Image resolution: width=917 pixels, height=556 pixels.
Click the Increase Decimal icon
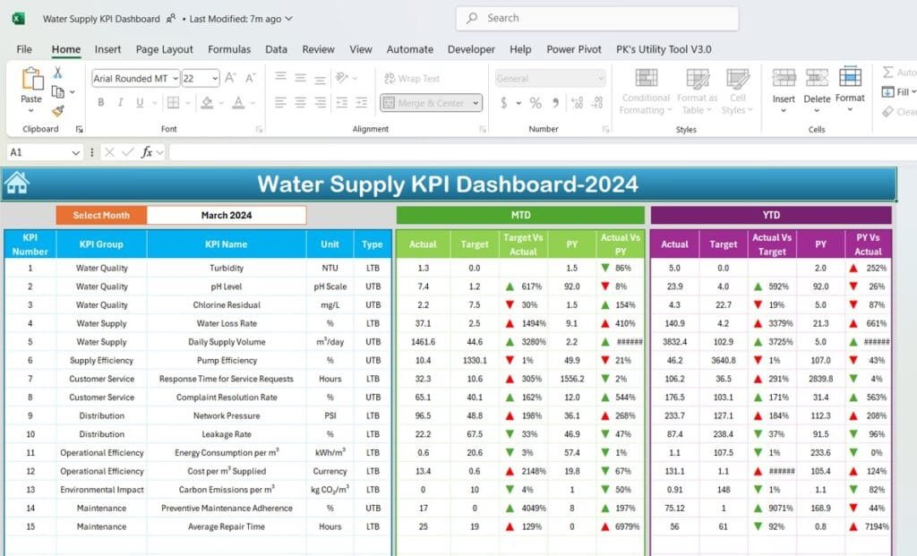point(576,102)
